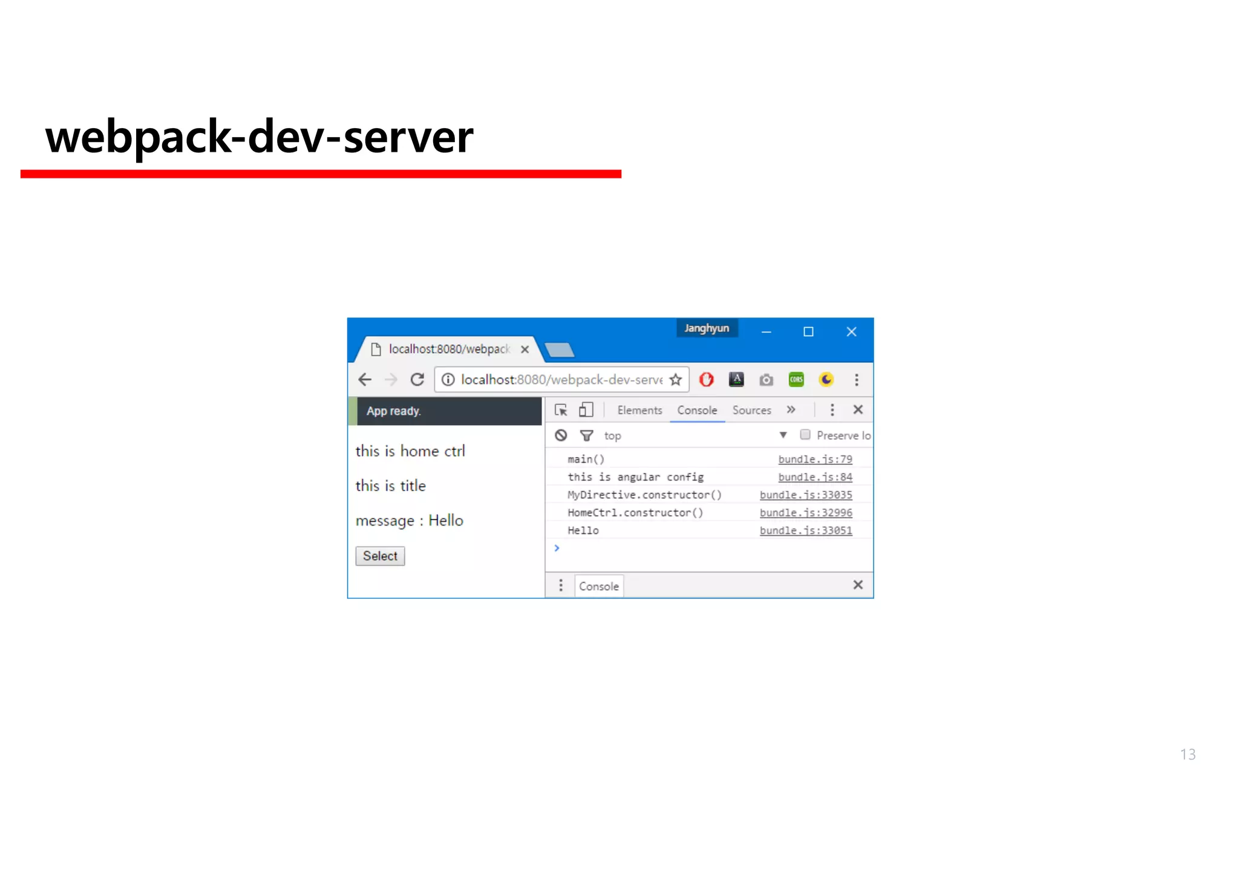Open the top context dropdown arrow
The image size is (1239, 875).
tap(783, 435)
